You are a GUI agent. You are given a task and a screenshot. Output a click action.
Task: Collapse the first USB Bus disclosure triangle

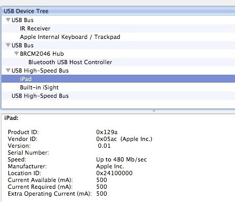pos(8,20)
